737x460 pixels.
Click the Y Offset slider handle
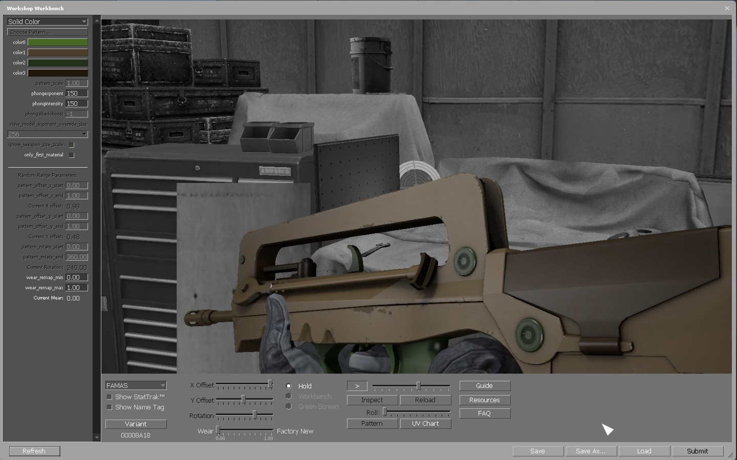point(243,399)
